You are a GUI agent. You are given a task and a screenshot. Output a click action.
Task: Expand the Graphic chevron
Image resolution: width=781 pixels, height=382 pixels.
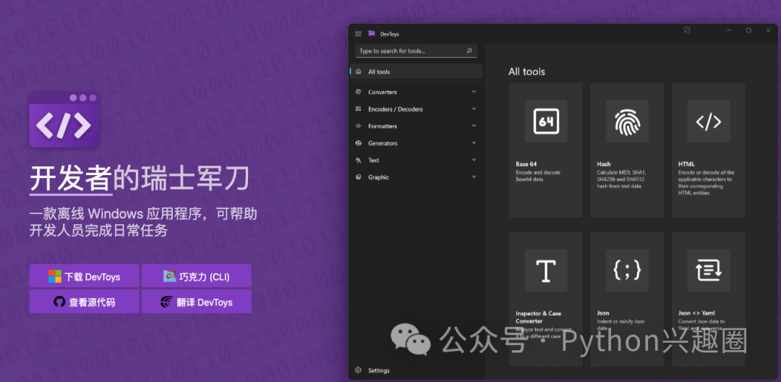(474, 177)
